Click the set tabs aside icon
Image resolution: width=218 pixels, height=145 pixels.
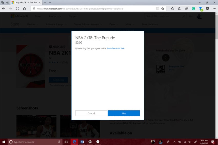click(x=8, y=3)
